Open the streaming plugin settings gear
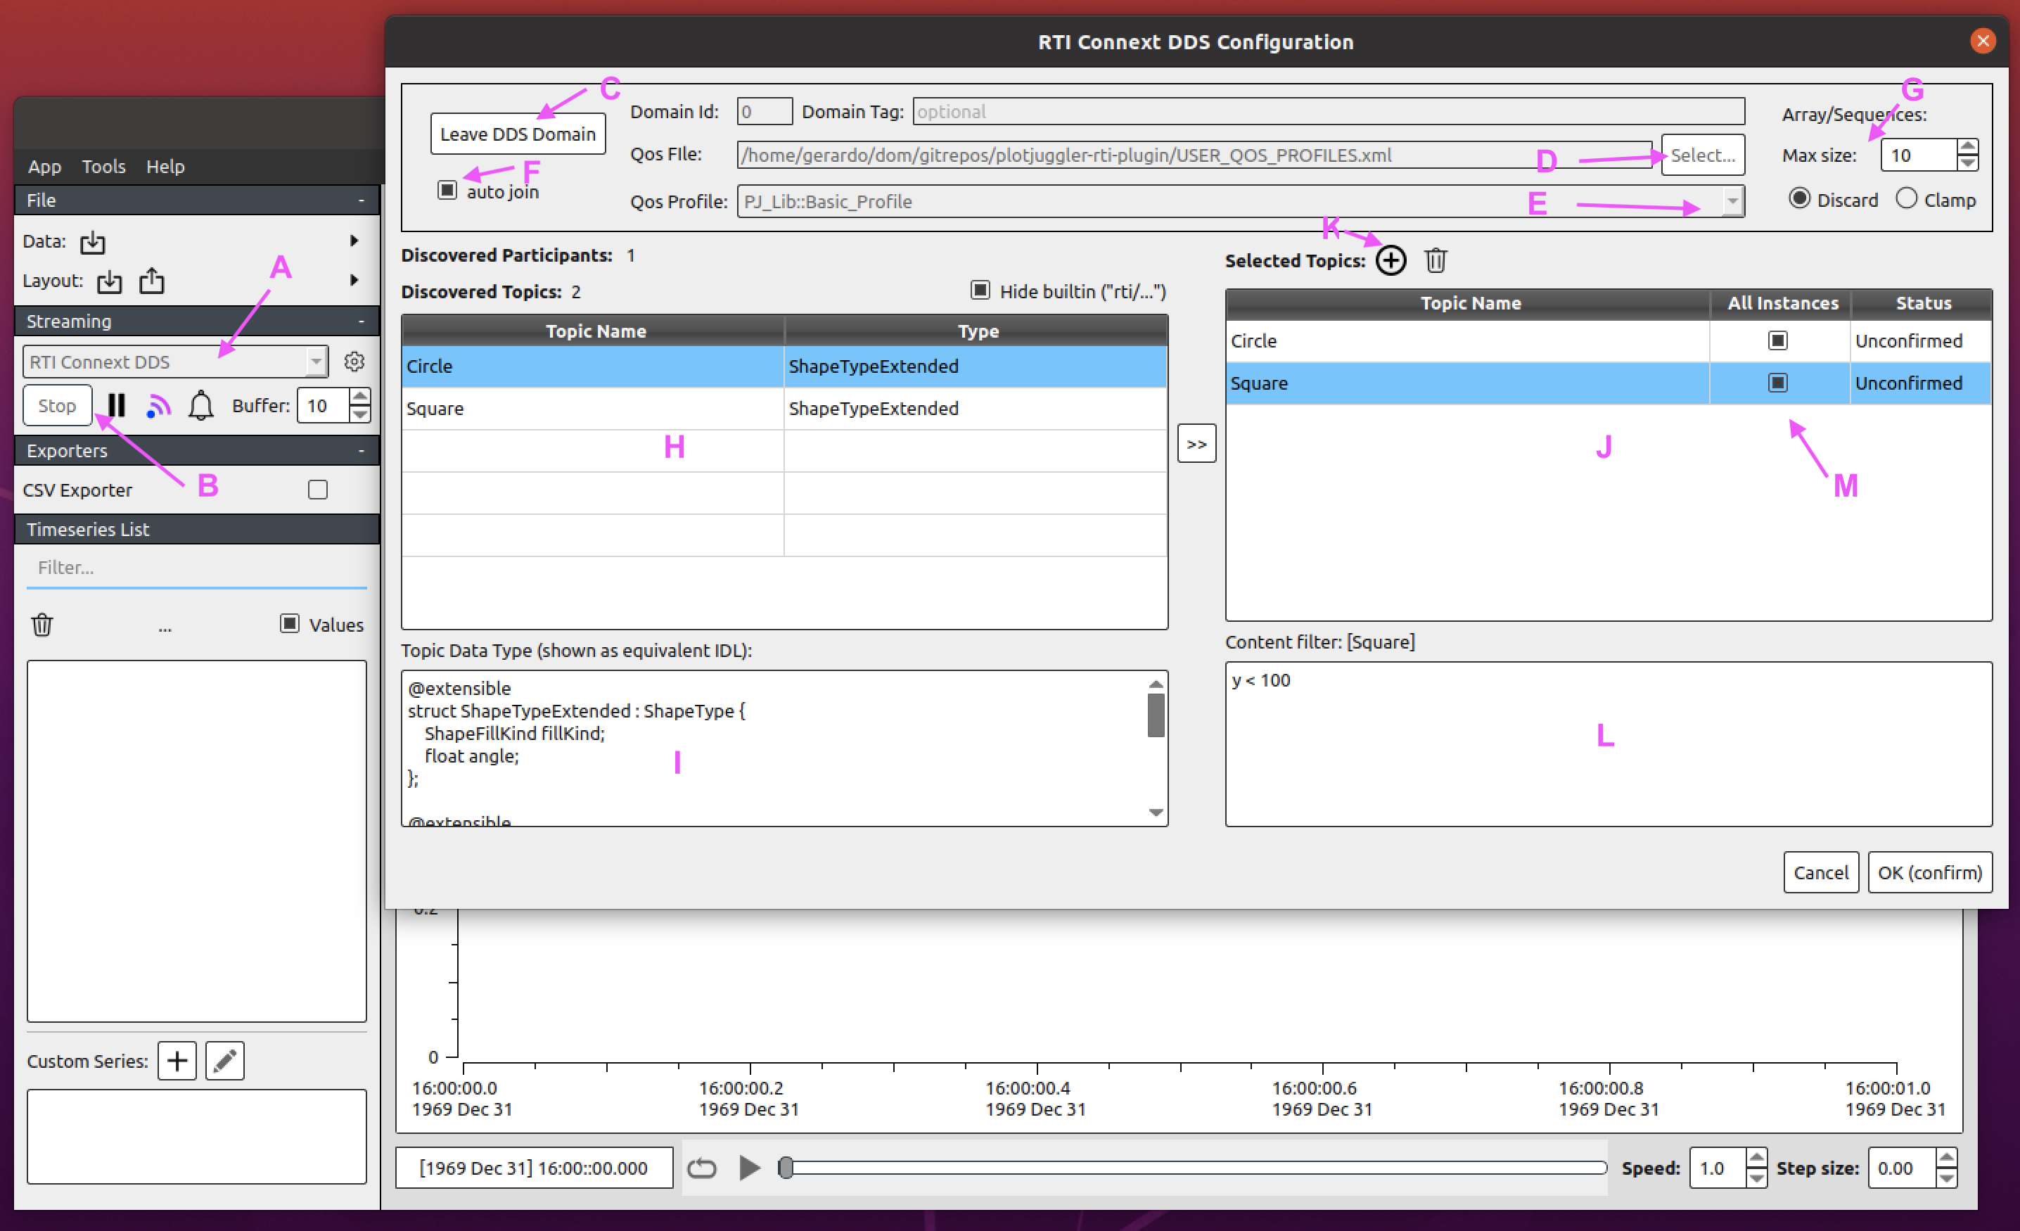The height and width of the screenshot is (1231, 2020). click(x=354, y=361)
